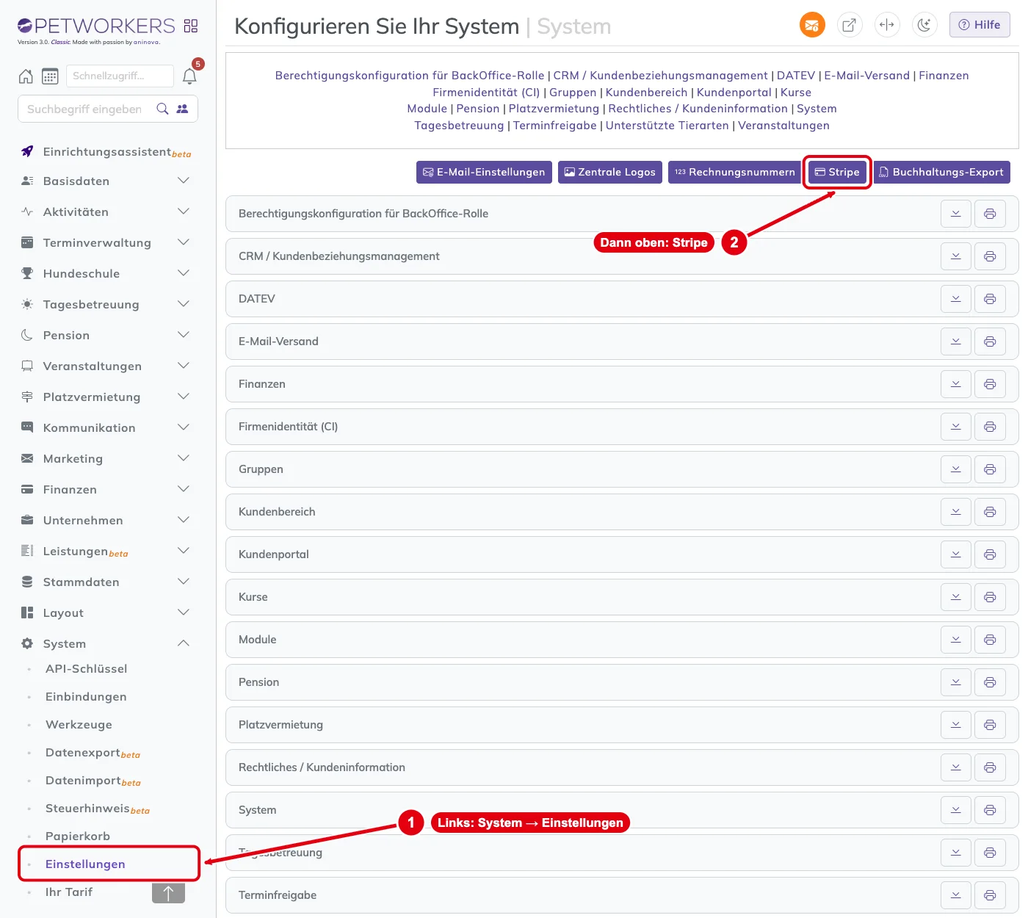Viewport: 1028px width, 918px height.
Task: Toggle the width expand icon in header
Action: pyautogui.click(x=887, y=25)
